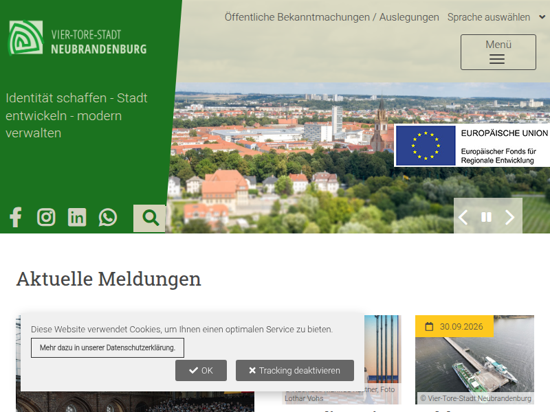Open Mehr dazu in unserer Datenschutzerklärung
Viewport: 550px width, 412px height.
coord(107,347)
